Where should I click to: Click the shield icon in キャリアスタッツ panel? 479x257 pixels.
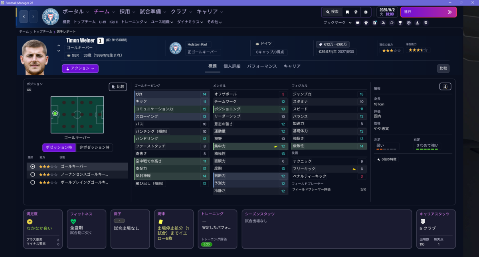click(x=423, y=222)
